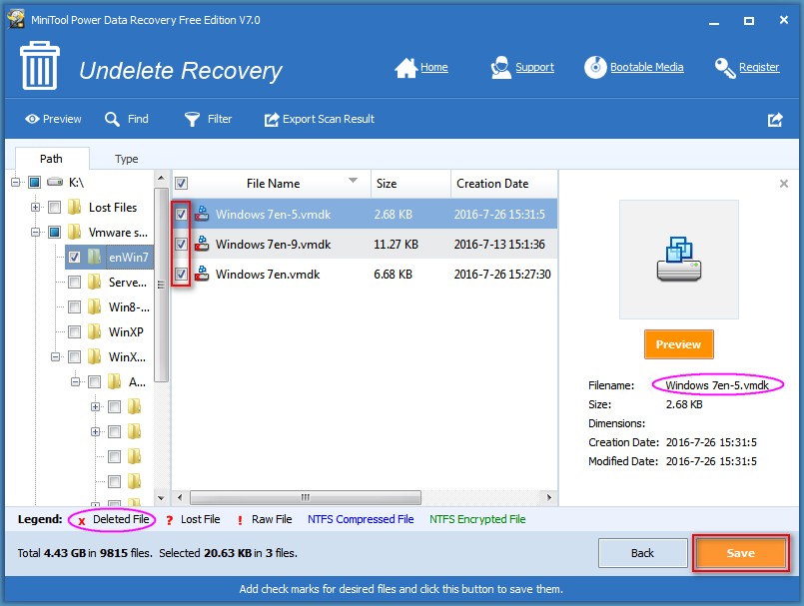Toggle the select-all checkbox in file list header

181,183
